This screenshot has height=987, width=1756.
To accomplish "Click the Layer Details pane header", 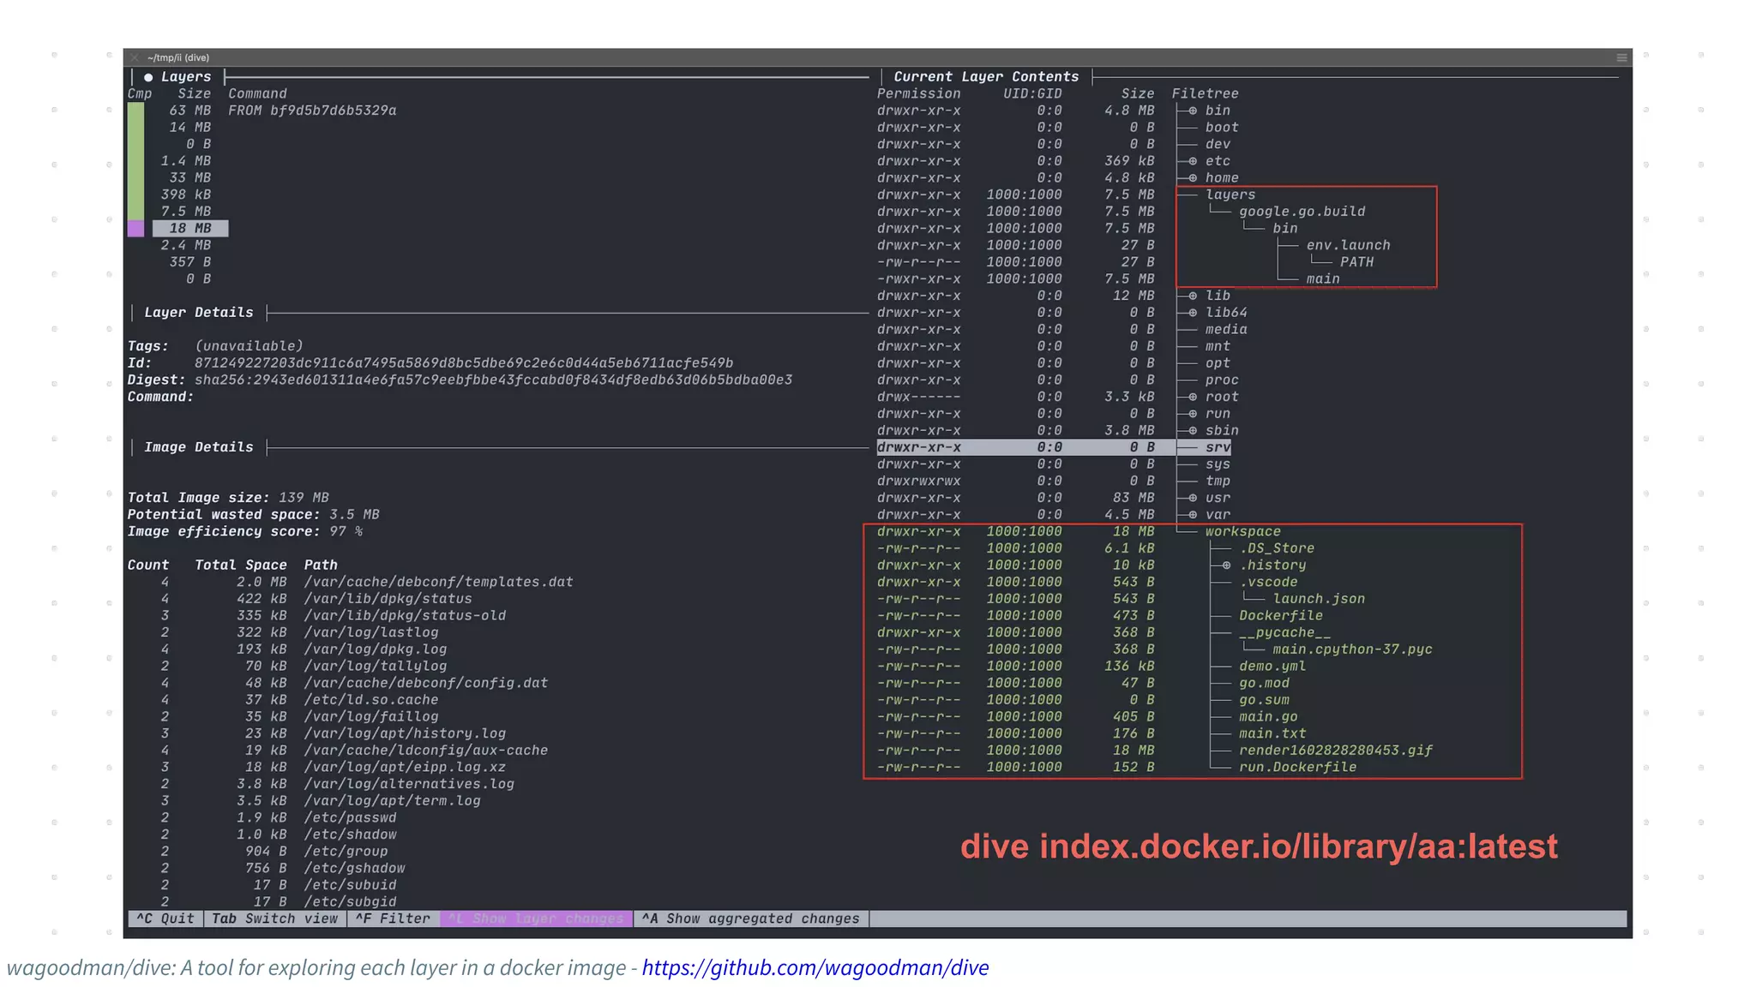I will [199, 313].
